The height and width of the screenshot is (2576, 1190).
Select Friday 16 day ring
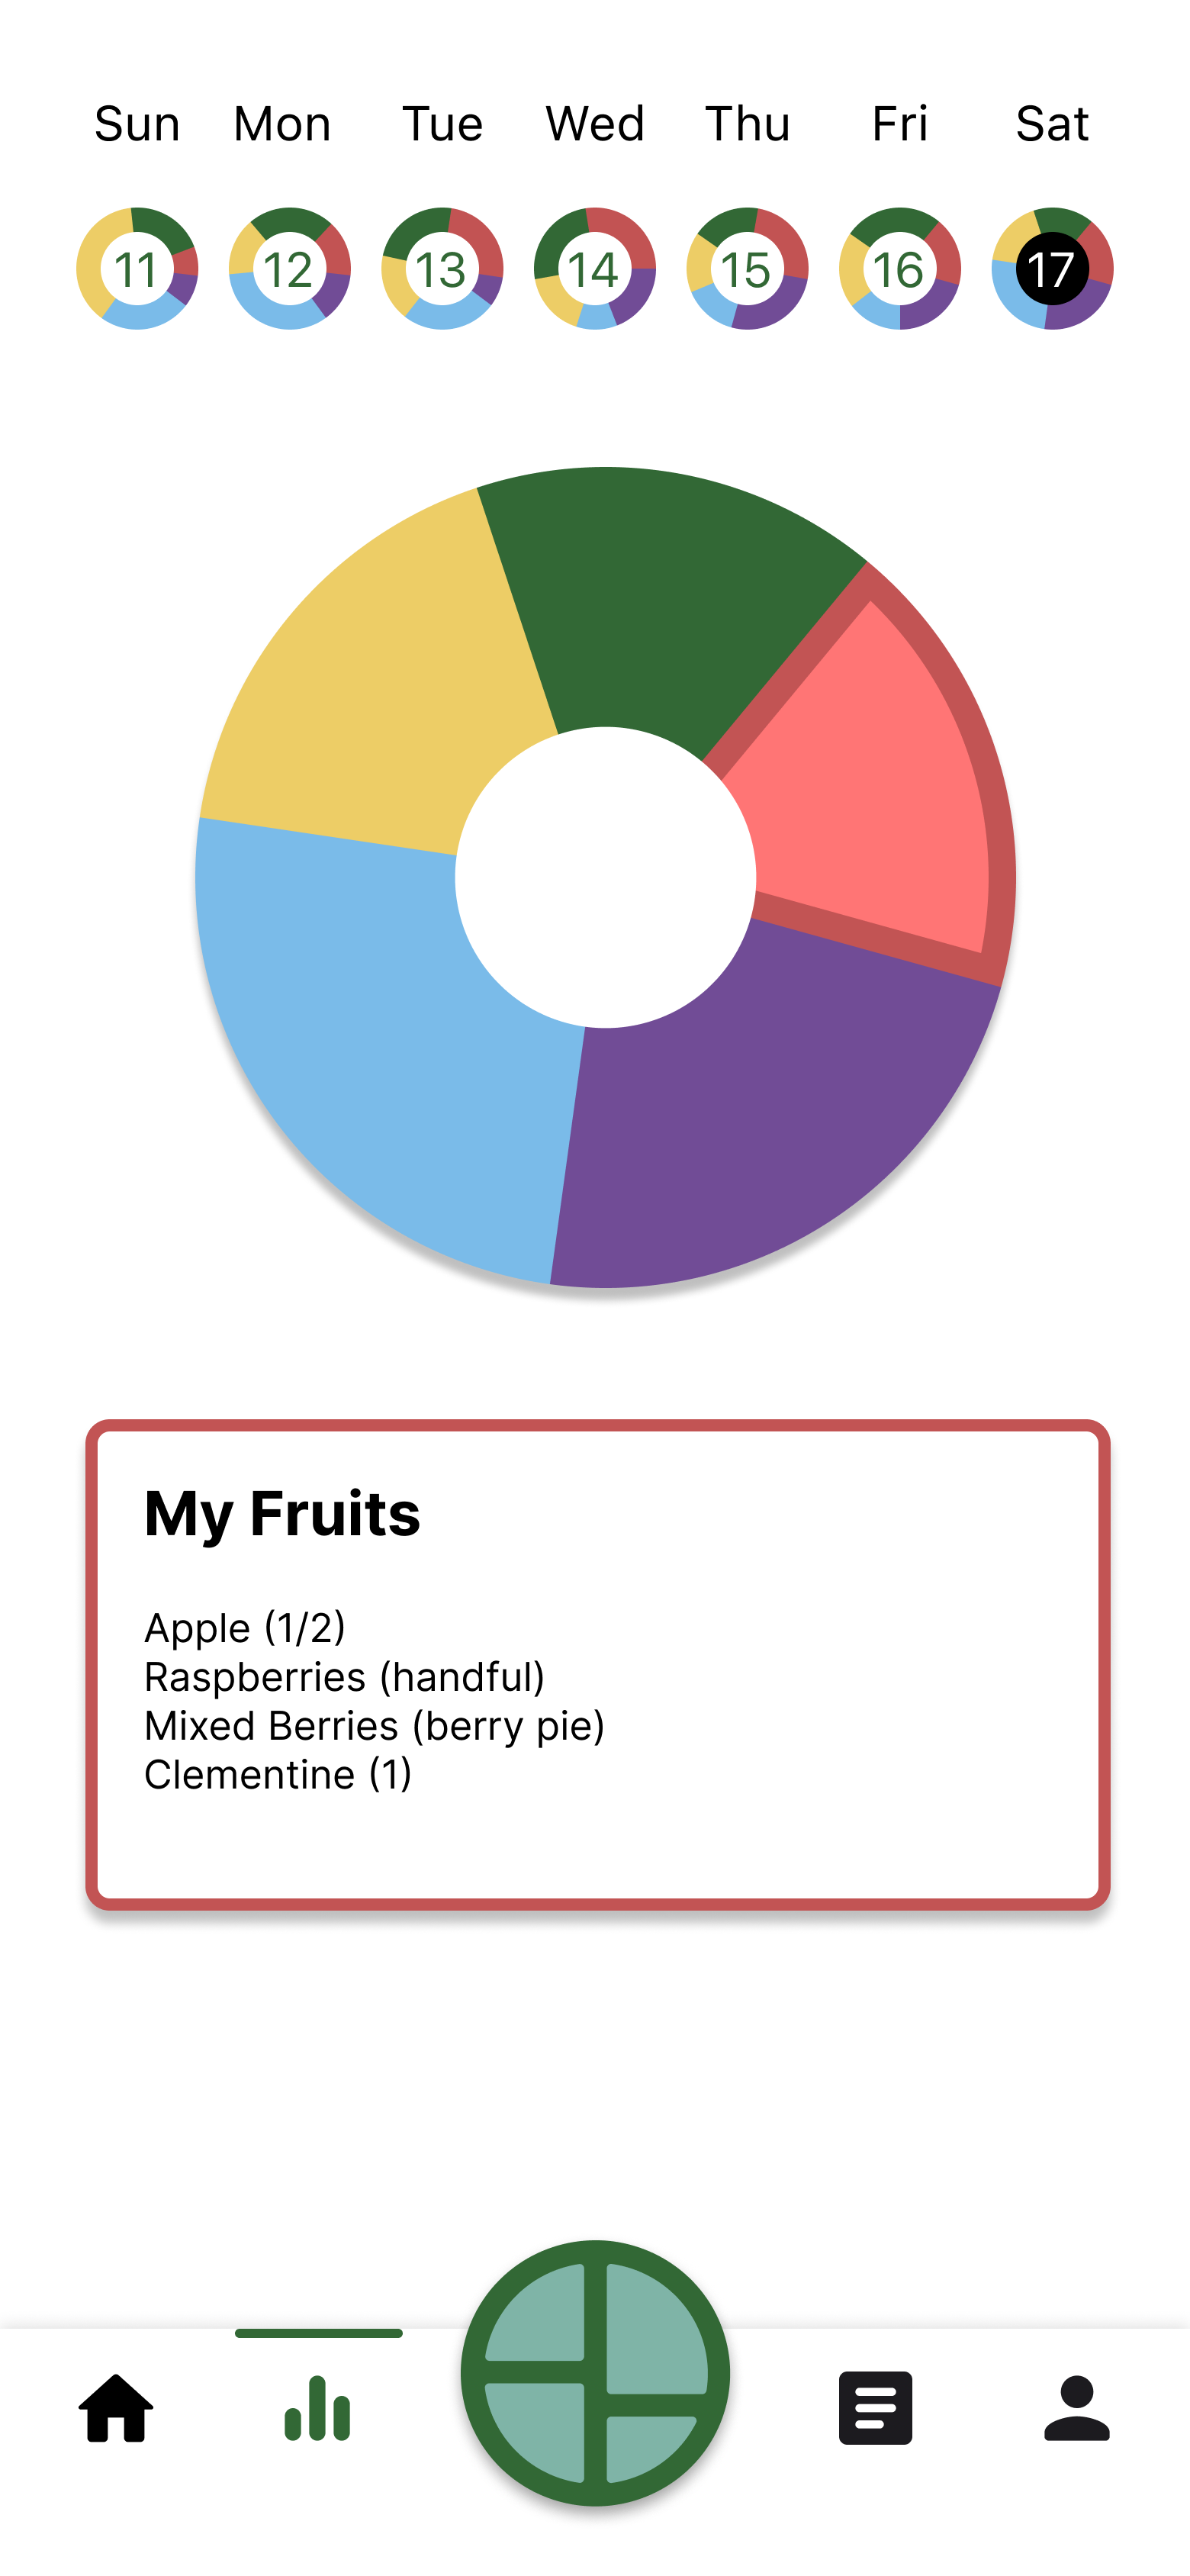click(x=900, y=268)
